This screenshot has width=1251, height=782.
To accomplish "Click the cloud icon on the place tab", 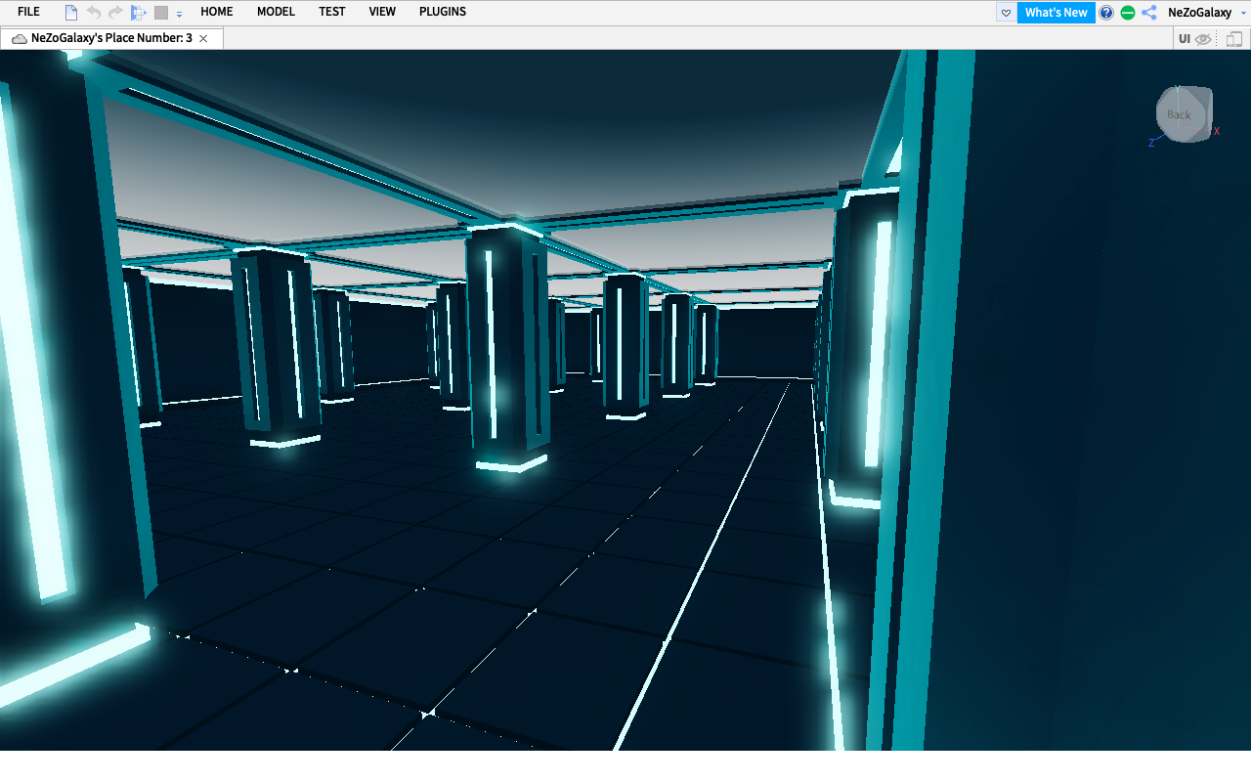I will tap(19, 38).
